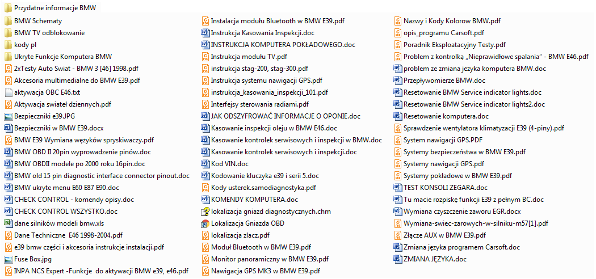This screenshot has height=279, width=596.
Task: Click the help file icon of lokalizacja gniazd diagnostycznych.chm
Action: (205, 212)
